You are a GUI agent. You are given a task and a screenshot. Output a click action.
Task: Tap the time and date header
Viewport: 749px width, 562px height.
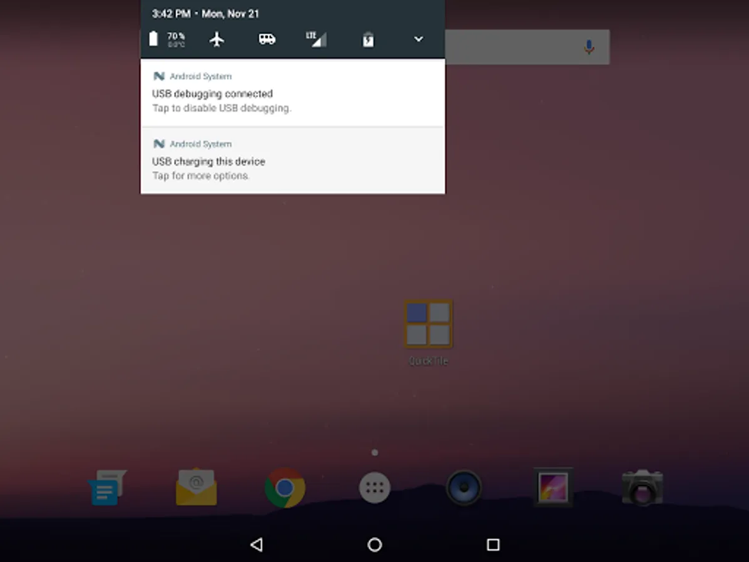tap(205, 14)
